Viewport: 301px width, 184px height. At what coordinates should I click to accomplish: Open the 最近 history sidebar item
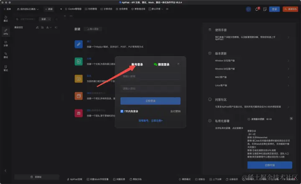pyautogui.click(x=6, y=19)
